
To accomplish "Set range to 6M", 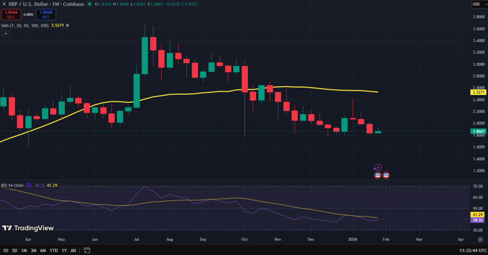I will [43, 250].
